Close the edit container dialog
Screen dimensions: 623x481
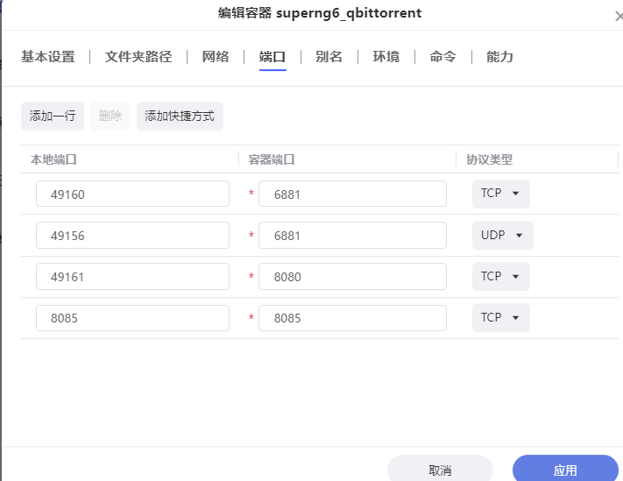[619, 16]
